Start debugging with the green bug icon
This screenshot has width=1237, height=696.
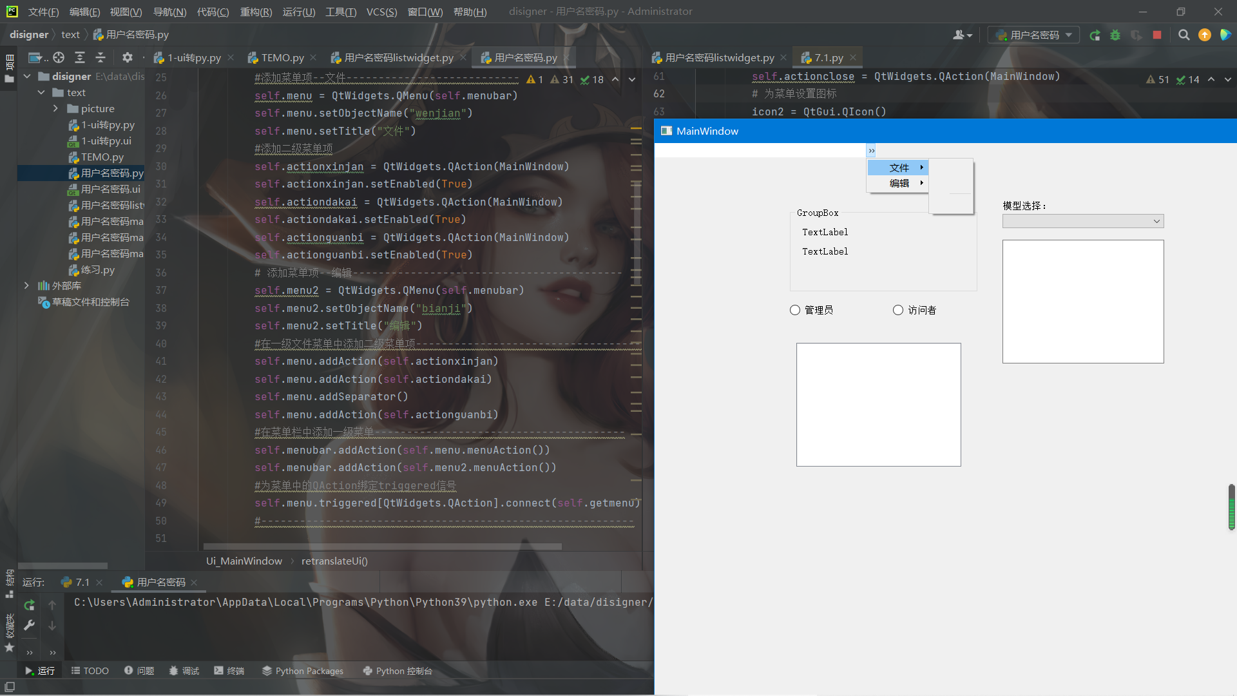tap(1115, 35)
